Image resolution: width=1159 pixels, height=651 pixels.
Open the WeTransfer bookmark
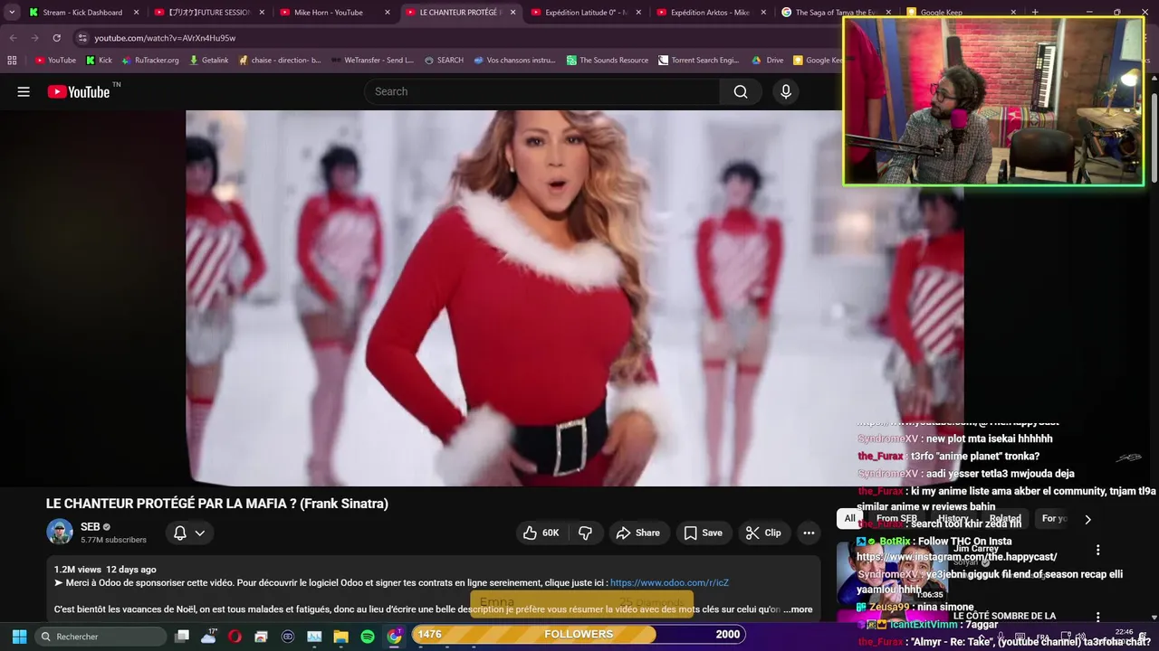point(371,61)
